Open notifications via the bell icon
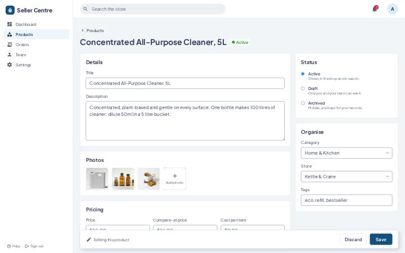 point(375,9)
